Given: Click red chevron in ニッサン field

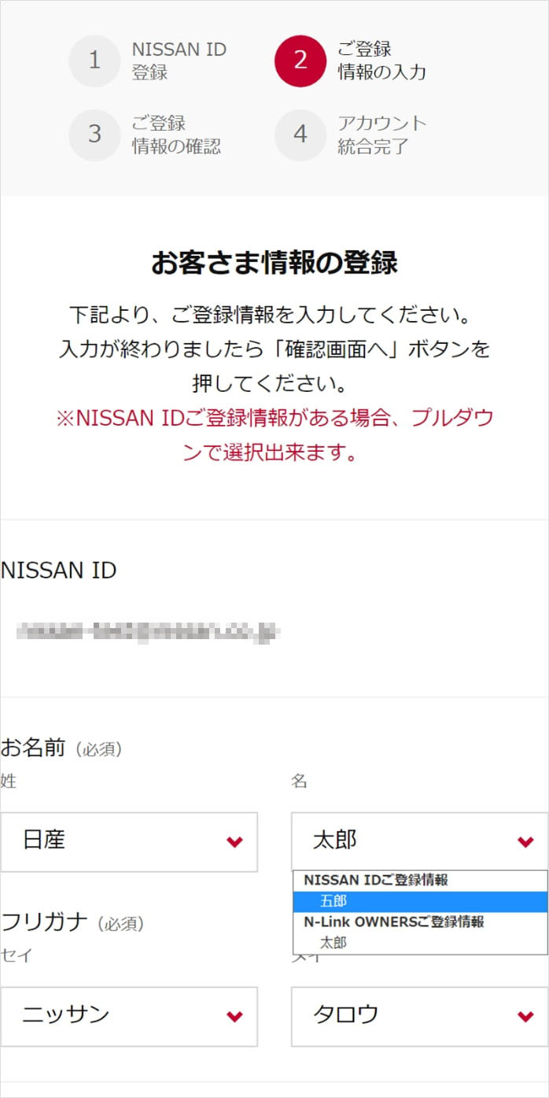Looking at the screenshot, I should coord(234,1017).
